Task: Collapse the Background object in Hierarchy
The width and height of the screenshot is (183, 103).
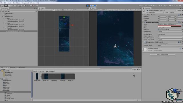Action: coord(2,17)
